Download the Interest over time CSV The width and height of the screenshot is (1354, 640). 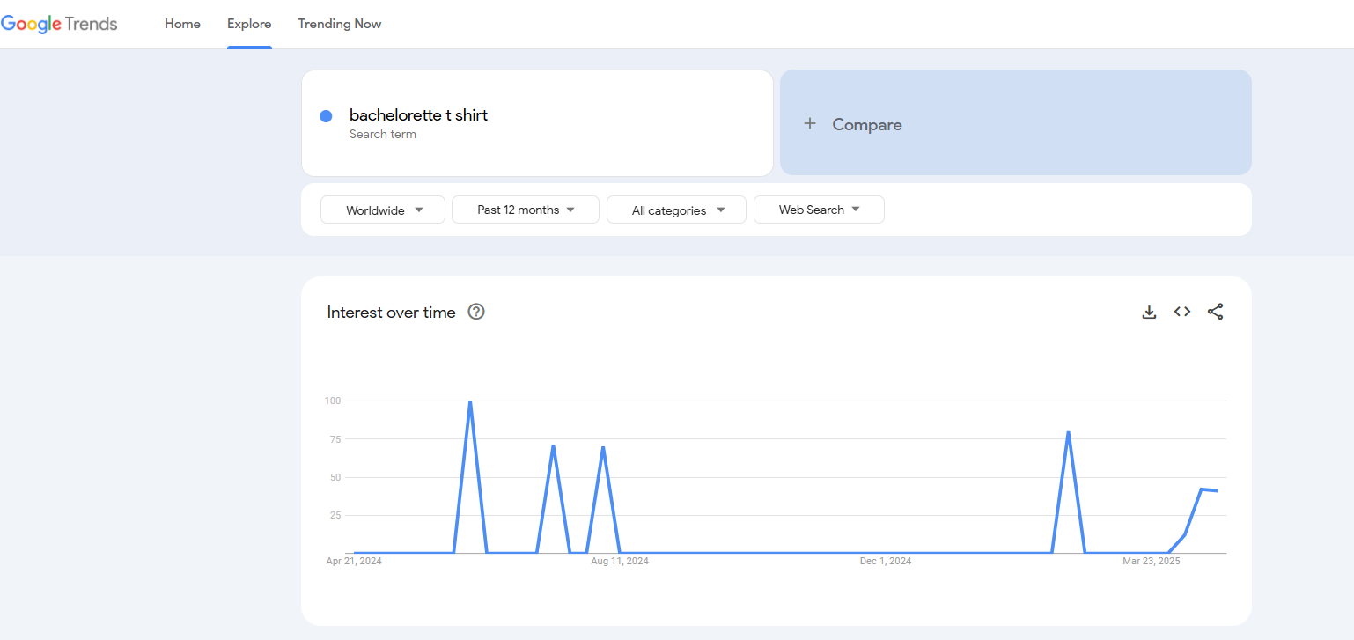tap(1149, 312)
